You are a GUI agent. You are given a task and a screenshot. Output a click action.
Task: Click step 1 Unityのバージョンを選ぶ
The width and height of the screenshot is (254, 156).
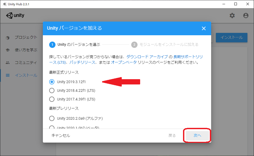coord(75,44)
